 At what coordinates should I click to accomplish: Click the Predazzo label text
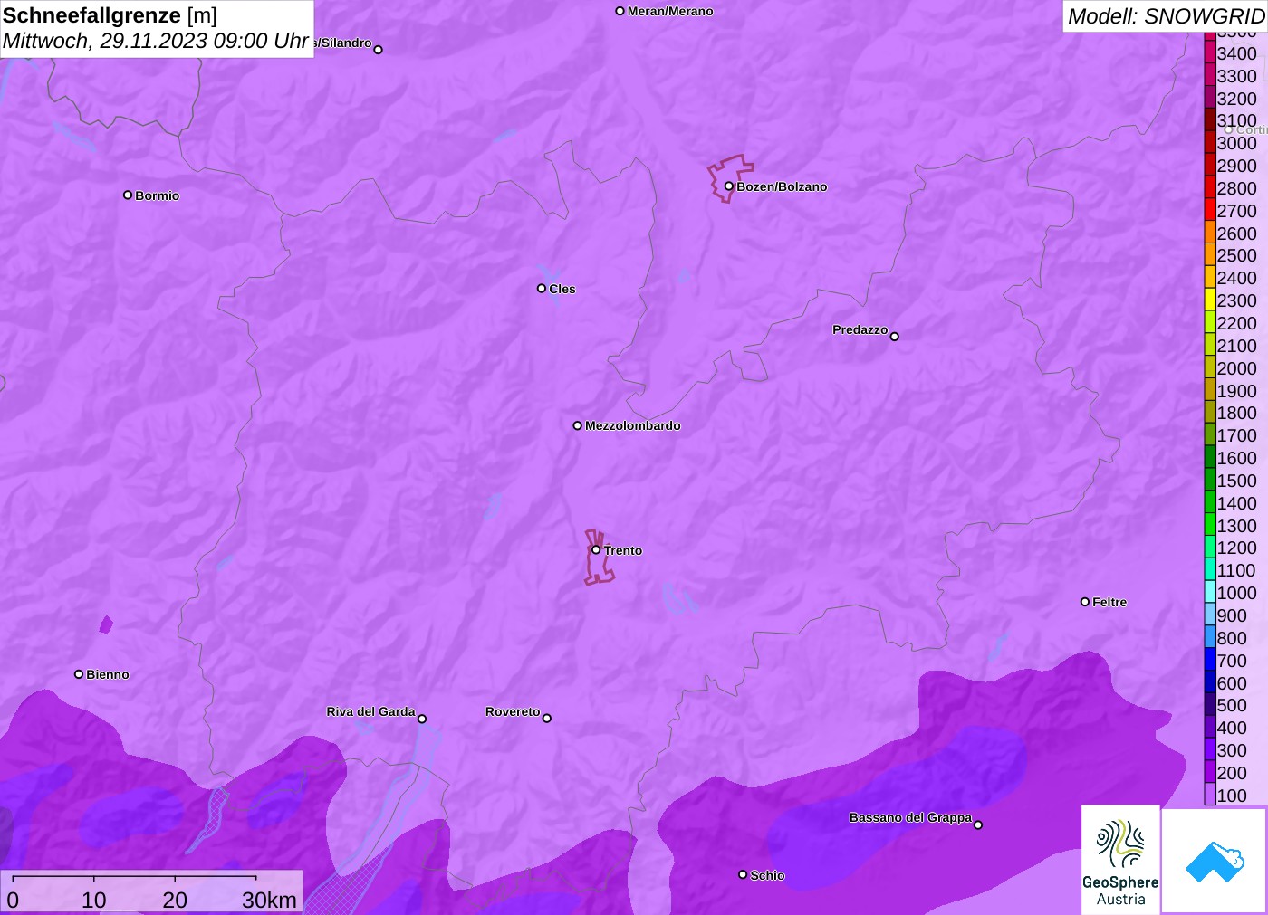click(860, 329)
